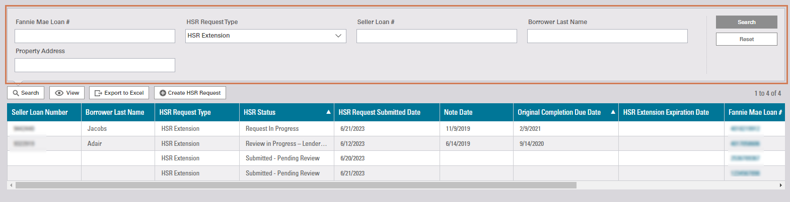The width and height of the screenshot is (790, 202).
Task: Click the Seller Loan # input field
Action: (437, 36)
